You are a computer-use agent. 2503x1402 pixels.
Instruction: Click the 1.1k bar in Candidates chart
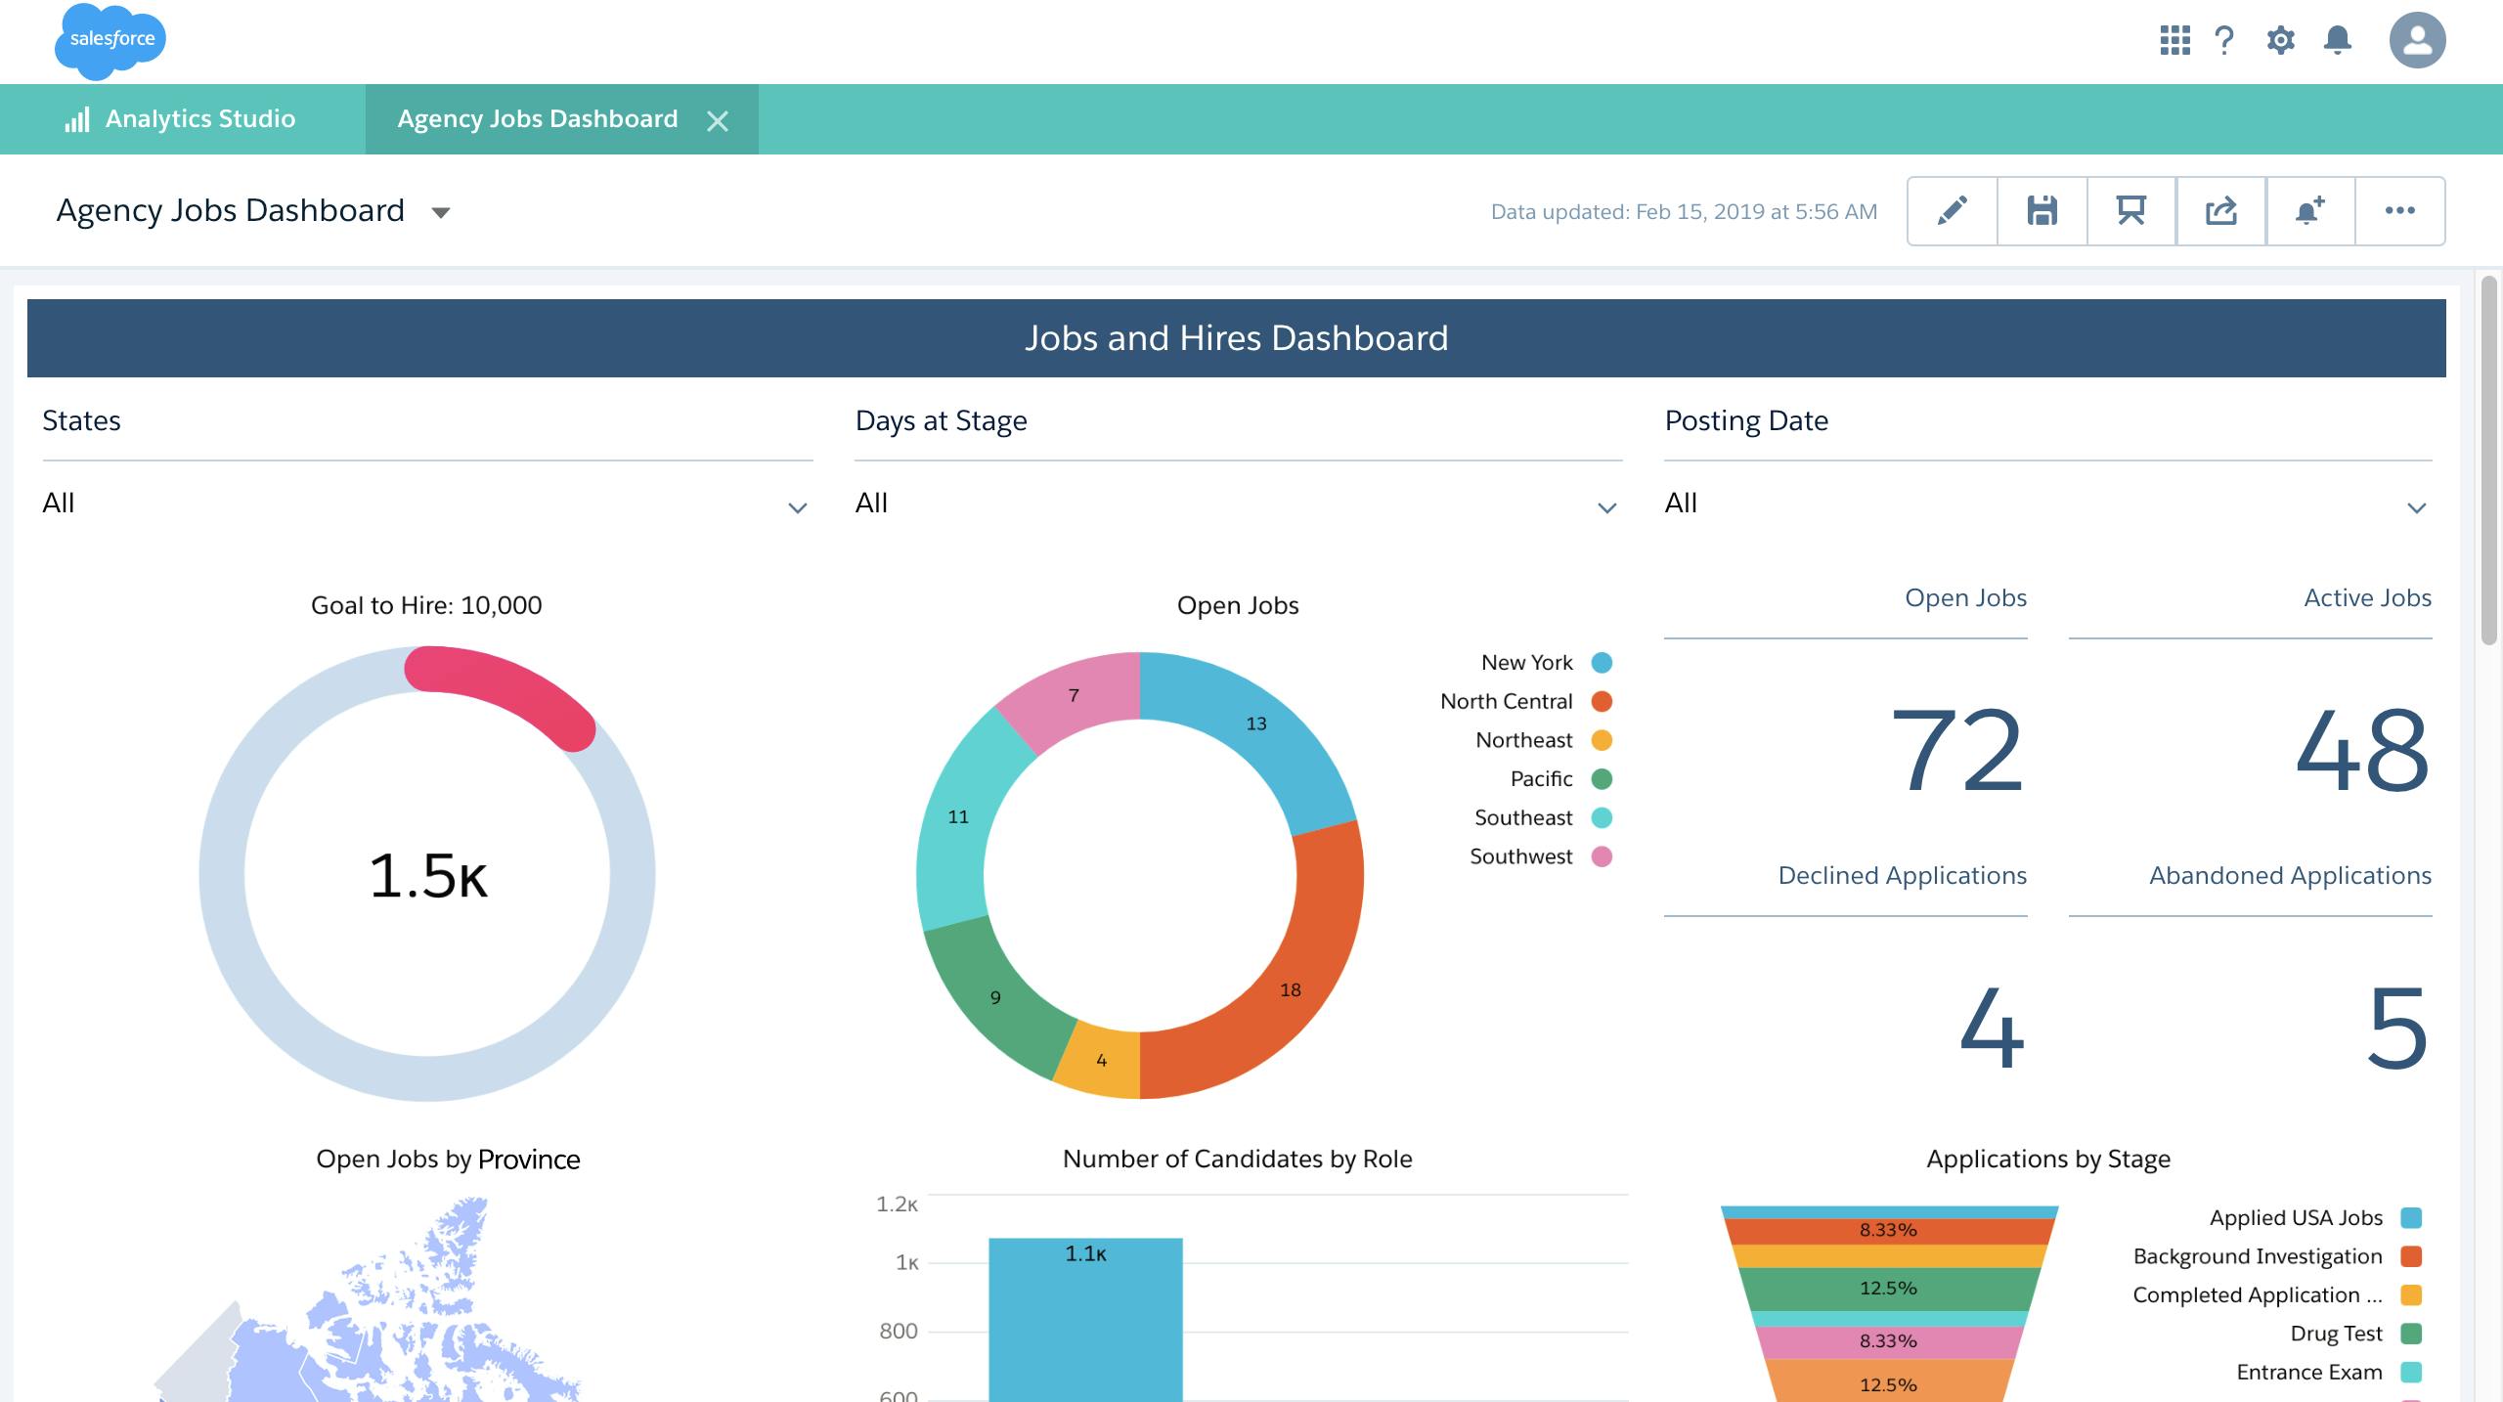[x=1085, y=1320]
